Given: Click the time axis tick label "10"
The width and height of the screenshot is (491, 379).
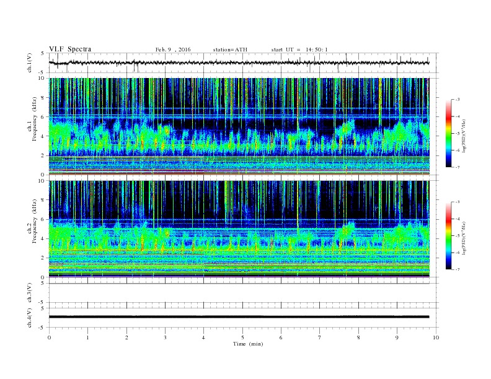Looking at the screenshot, I should 436,338.
